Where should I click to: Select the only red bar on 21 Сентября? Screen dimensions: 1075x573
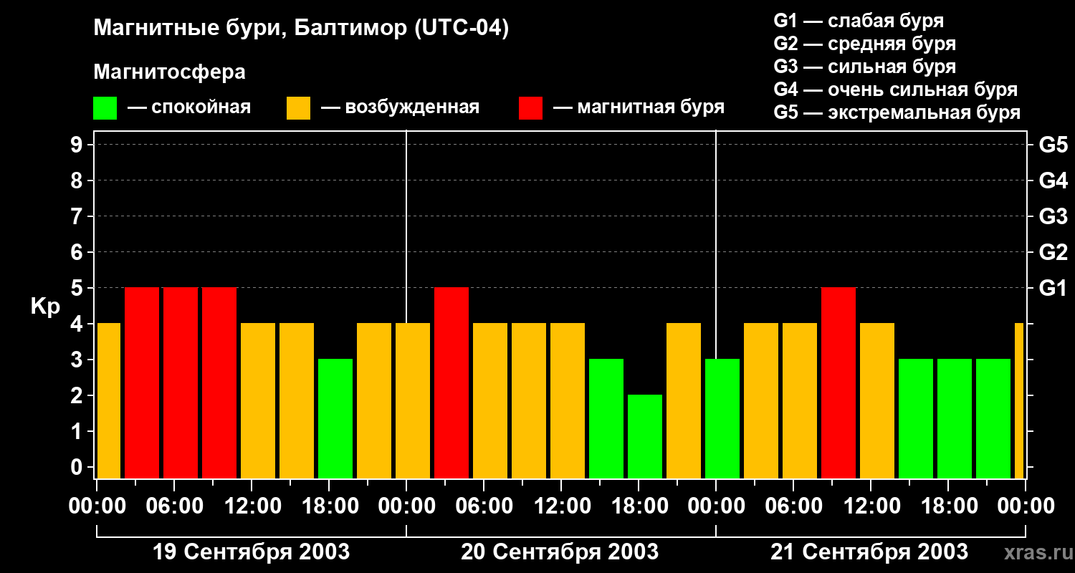point(838,383)
